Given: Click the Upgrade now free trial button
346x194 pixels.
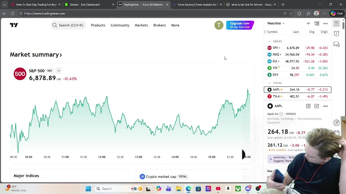Looking at the screenshot, I should (240, 25).
